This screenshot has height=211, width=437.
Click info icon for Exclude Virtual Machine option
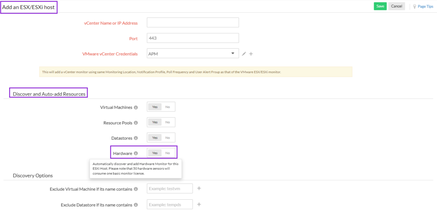click(x=136, y=189)
